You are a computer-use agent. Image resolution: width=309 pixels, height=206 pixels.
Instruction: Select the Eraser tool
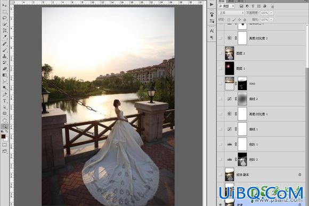click(x=4, y=68)
